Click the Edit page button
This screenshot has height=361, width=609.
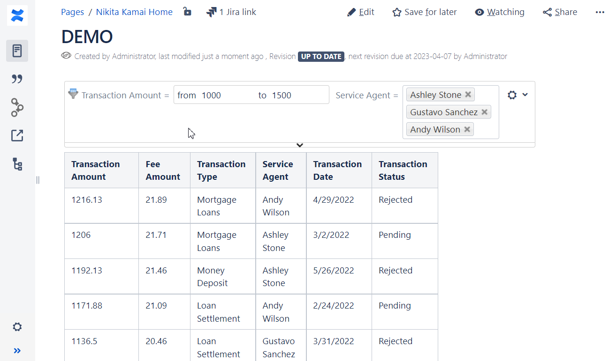[x=361, y=12]
